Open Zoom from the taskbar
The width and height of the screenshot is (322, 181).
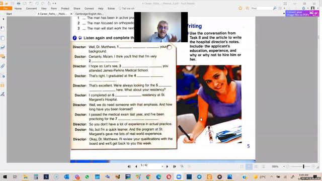pyautogui.click(x=179, y=176)
